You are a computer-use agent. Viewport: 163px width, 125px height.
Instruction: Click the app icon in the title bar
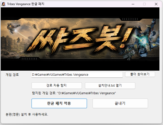[3, 4]
